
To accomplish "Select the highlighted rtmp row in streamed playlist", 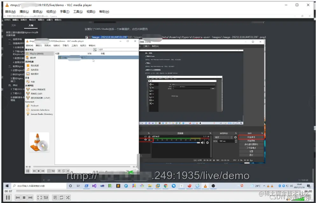I will (x=98, y=58).
